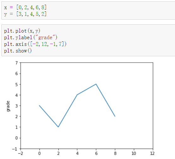Click the x-axis tick label 12
Image resolution: width=175 pixels, height=159 pixels.
click(x=153, y=154)
